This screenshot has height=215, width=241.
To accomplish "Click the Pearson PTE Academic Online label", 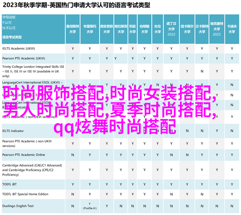I will [23, 155].
